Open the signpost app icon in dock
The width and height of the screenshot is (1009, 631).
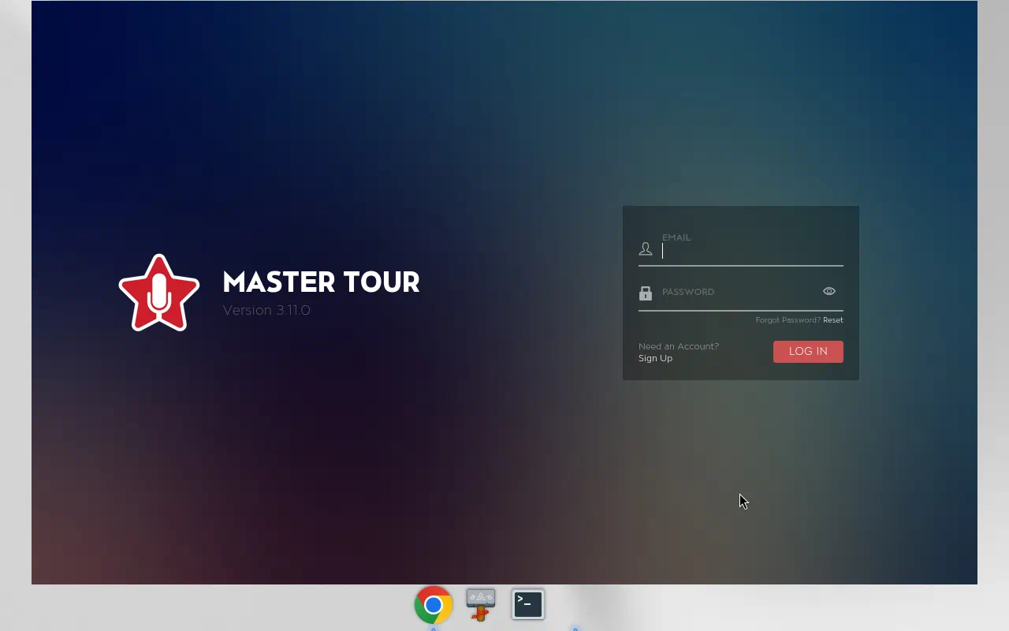point(481,605)
